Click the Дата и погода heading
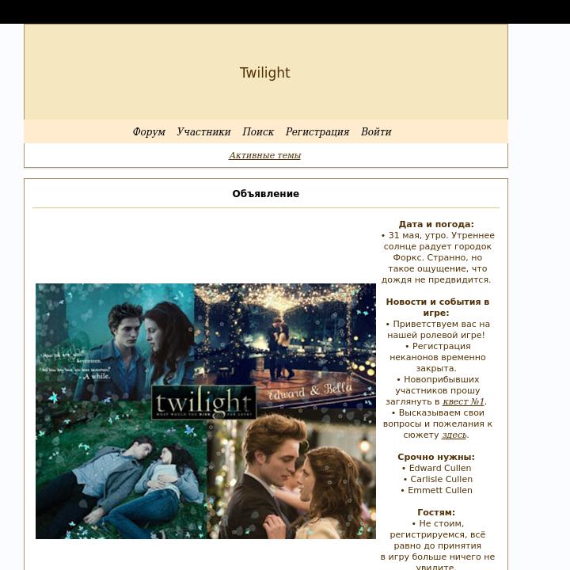Image resolution: width=570 pixels, height=570 pixels. tap(436, 224)
